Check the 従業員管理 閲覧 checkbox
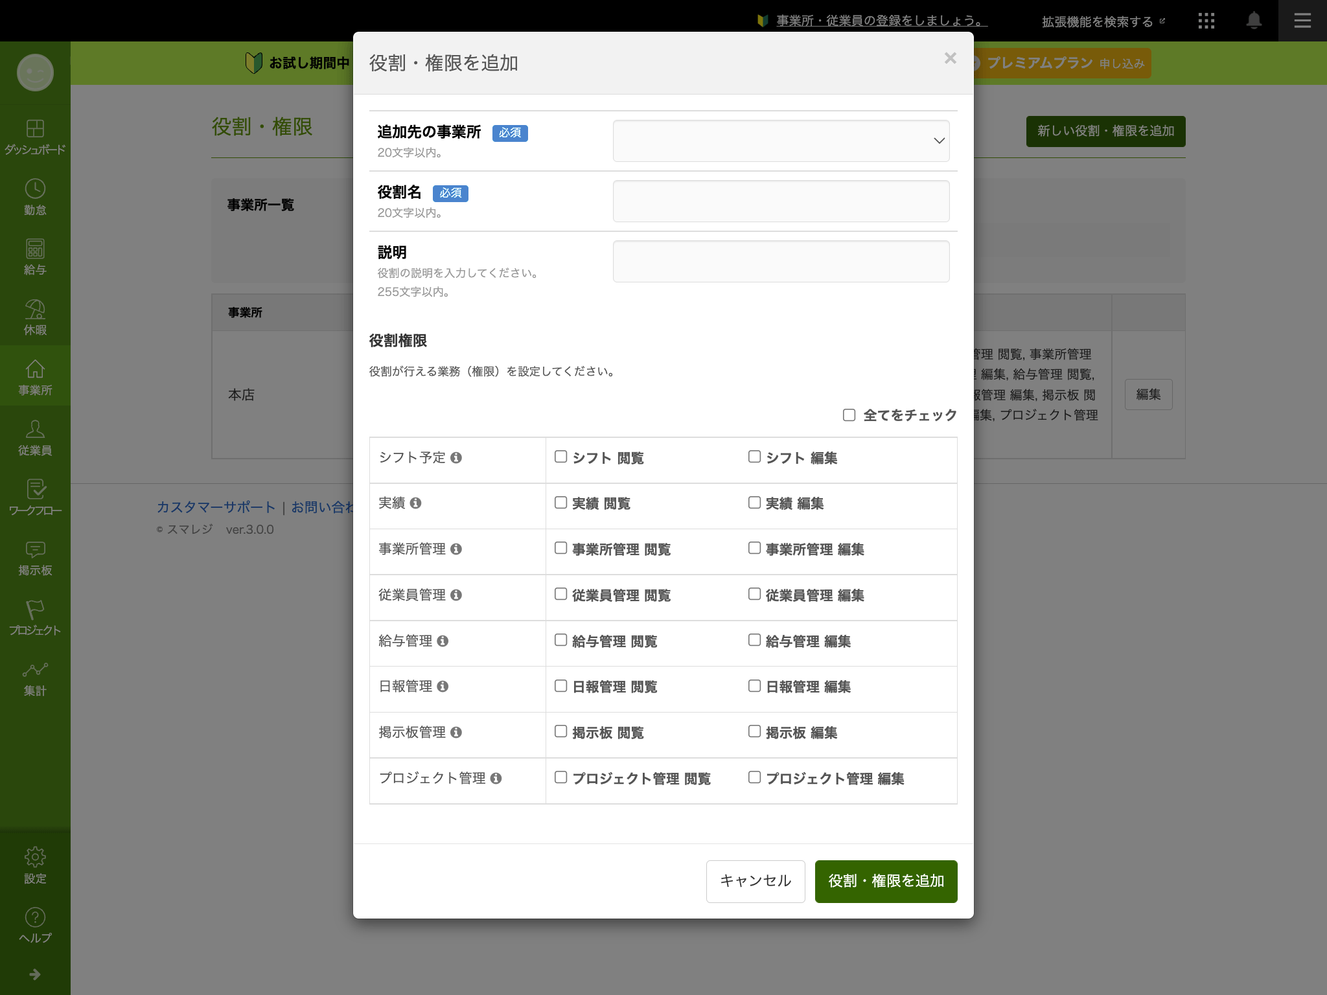Image resolution: width=1327 pixels, height=995 pixels. (x=561, y=594)
